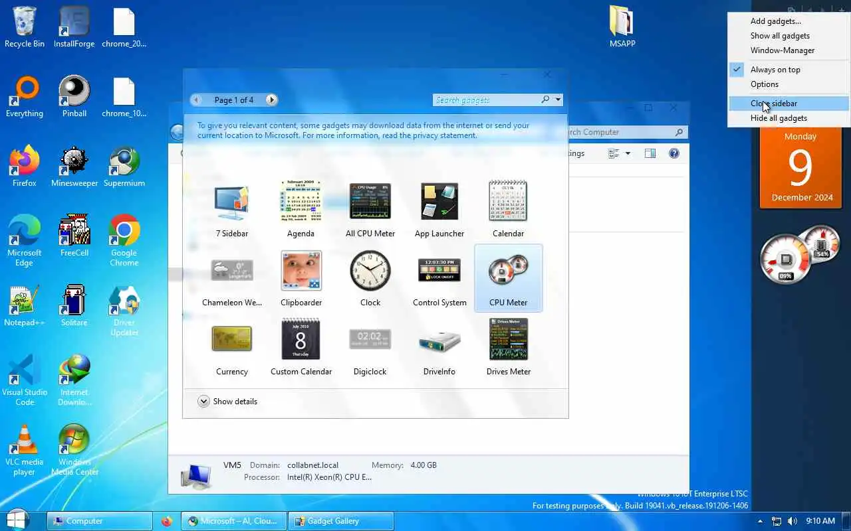The width and height of the screenshot is (851, 531).
Task: Select the DriveInfo gadget
Action: click(x=439, y=347)
